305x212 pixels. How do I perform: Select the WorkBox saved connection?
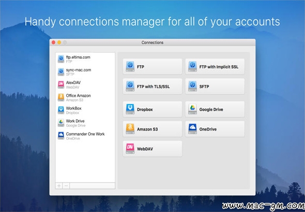(x=85, y=110)
